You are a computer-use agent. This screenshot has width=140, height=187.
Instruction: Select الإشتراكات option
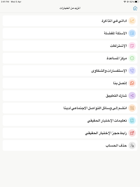[70, 46]
